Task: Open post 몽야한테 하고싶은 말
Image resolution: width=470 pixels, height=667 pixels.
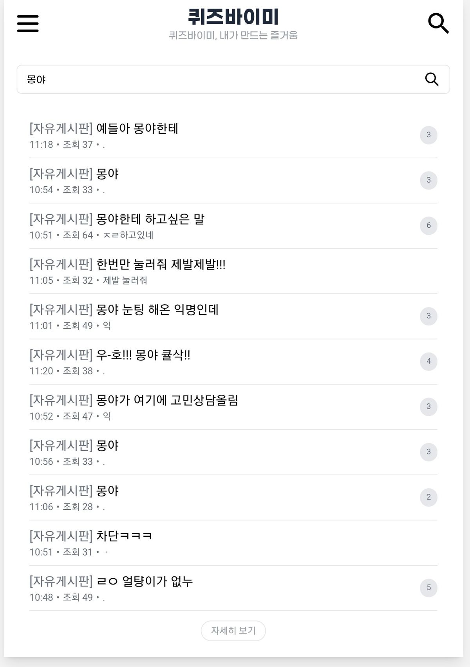Action: (x=150, y=219)
